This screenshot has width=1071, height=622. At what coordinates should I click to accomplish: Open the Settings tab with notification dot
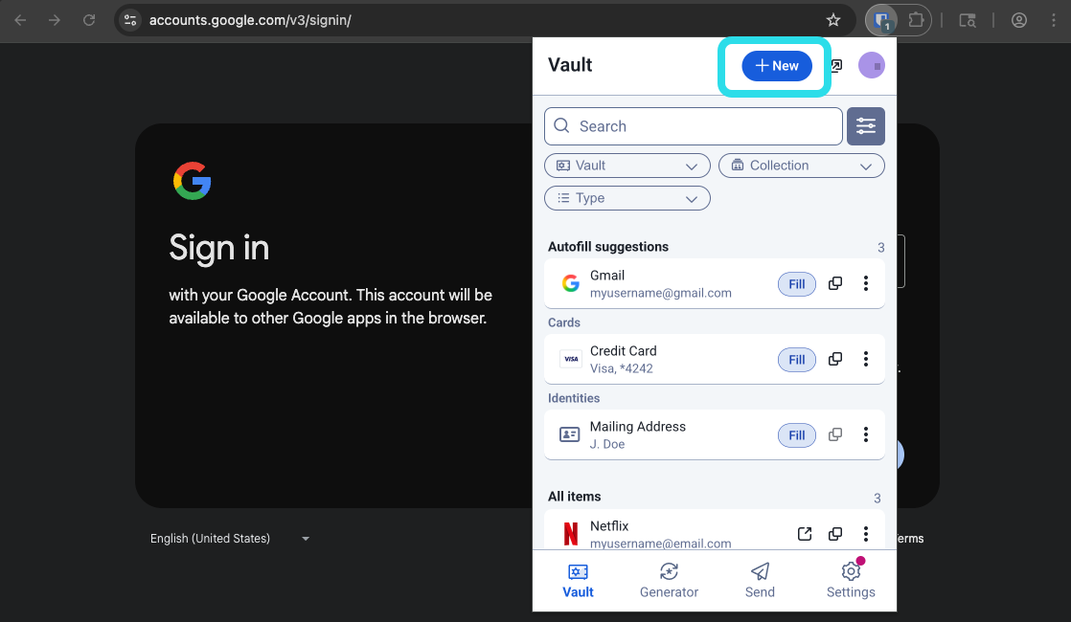pyautogui.click(x=851, y=579)
